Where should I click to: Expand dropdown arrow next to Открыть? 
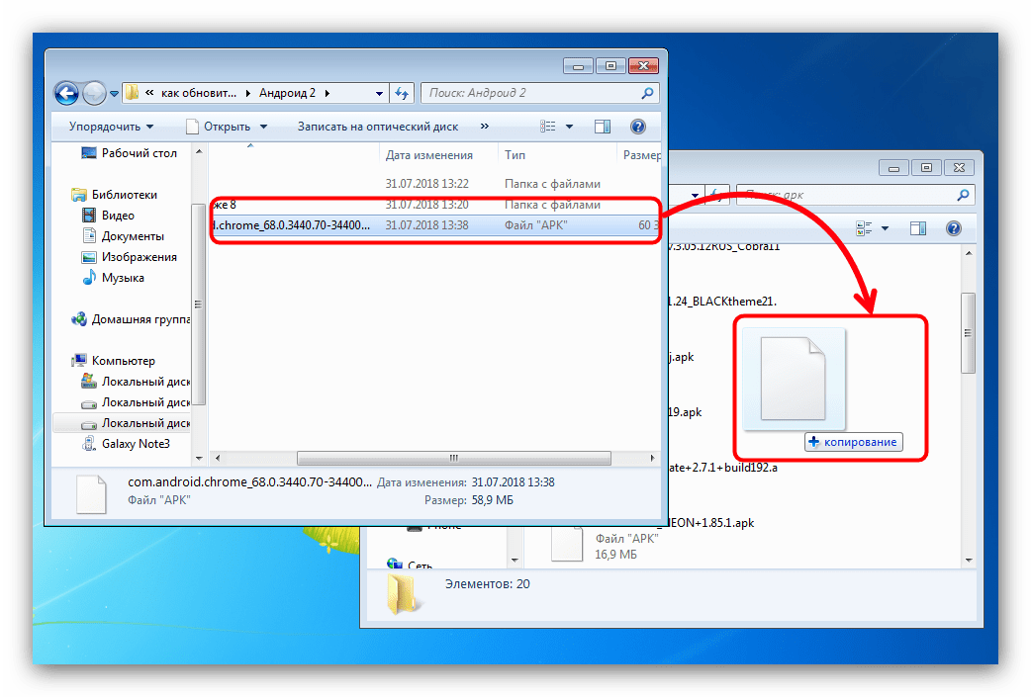click(x=263, y=127)
